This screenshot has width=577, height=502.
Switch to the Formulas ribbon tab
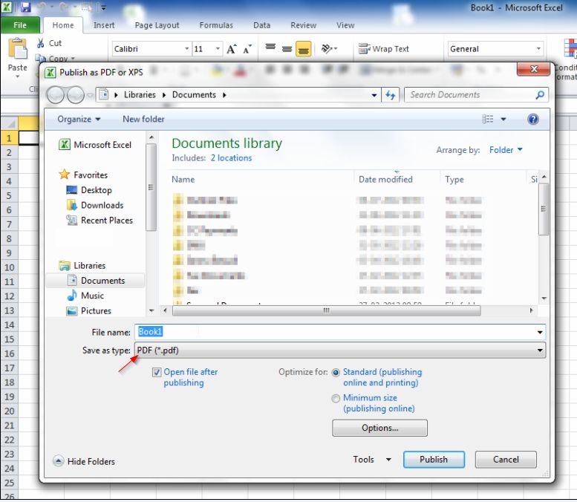pyautogui.click(x=216, y=25)
